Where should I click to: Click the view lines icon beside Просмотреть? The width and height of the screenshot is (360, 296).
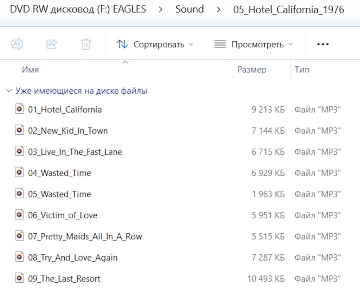point(220,44)
